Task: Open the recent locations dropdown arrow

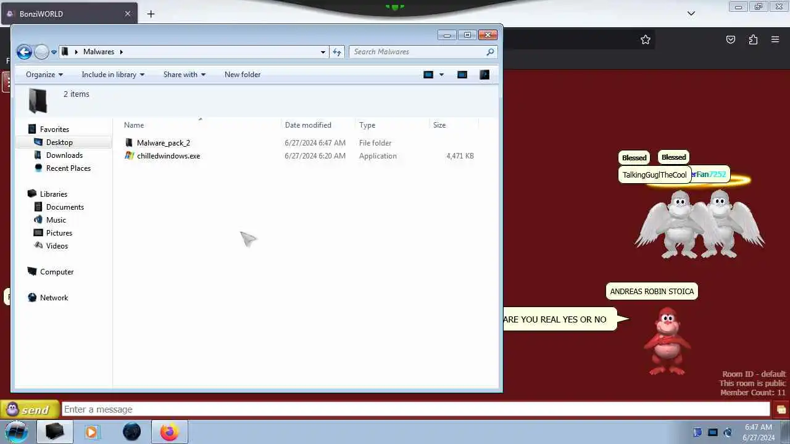Action: click(x=54, y=52)
